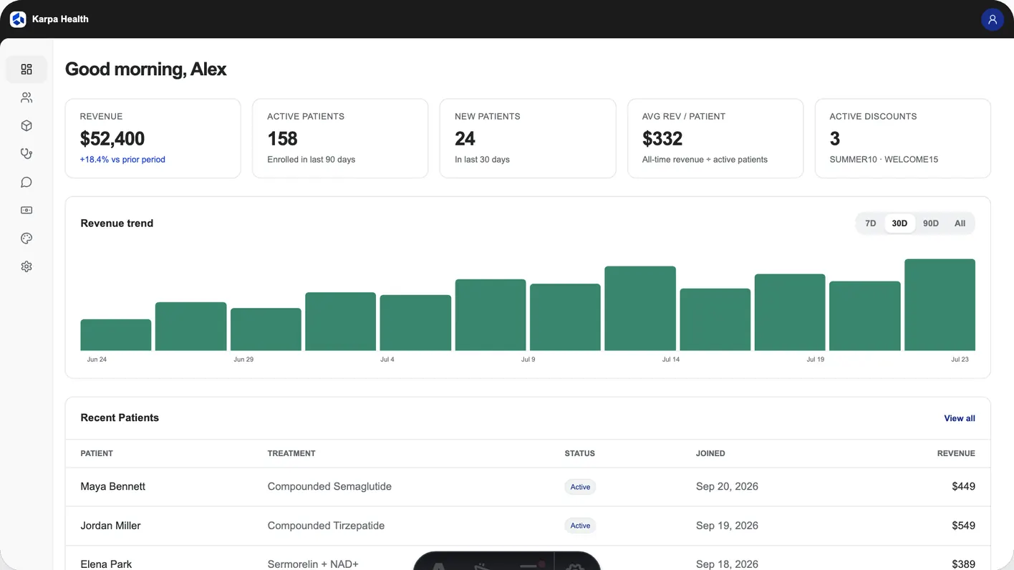Click the Jul 19 chart date label
The width and height of the screenshot is (1014, 570).
coord(815,359)
